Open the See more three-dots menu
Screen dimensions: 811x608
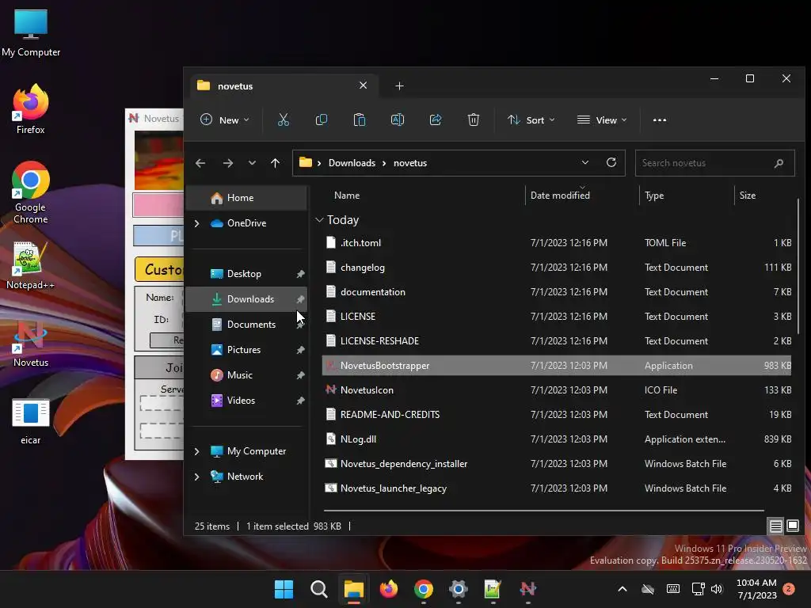660,120
